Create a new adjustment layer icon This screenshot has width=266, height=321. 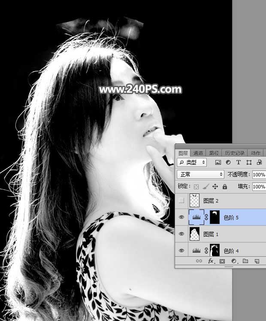[x=234, y=261]
